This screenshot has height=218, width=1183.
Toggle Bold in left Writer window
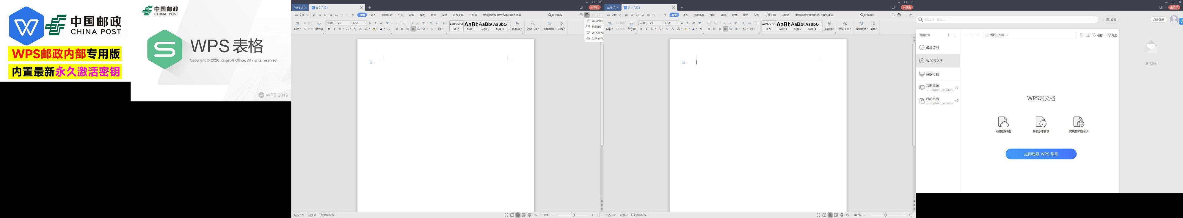pos(329,29)
